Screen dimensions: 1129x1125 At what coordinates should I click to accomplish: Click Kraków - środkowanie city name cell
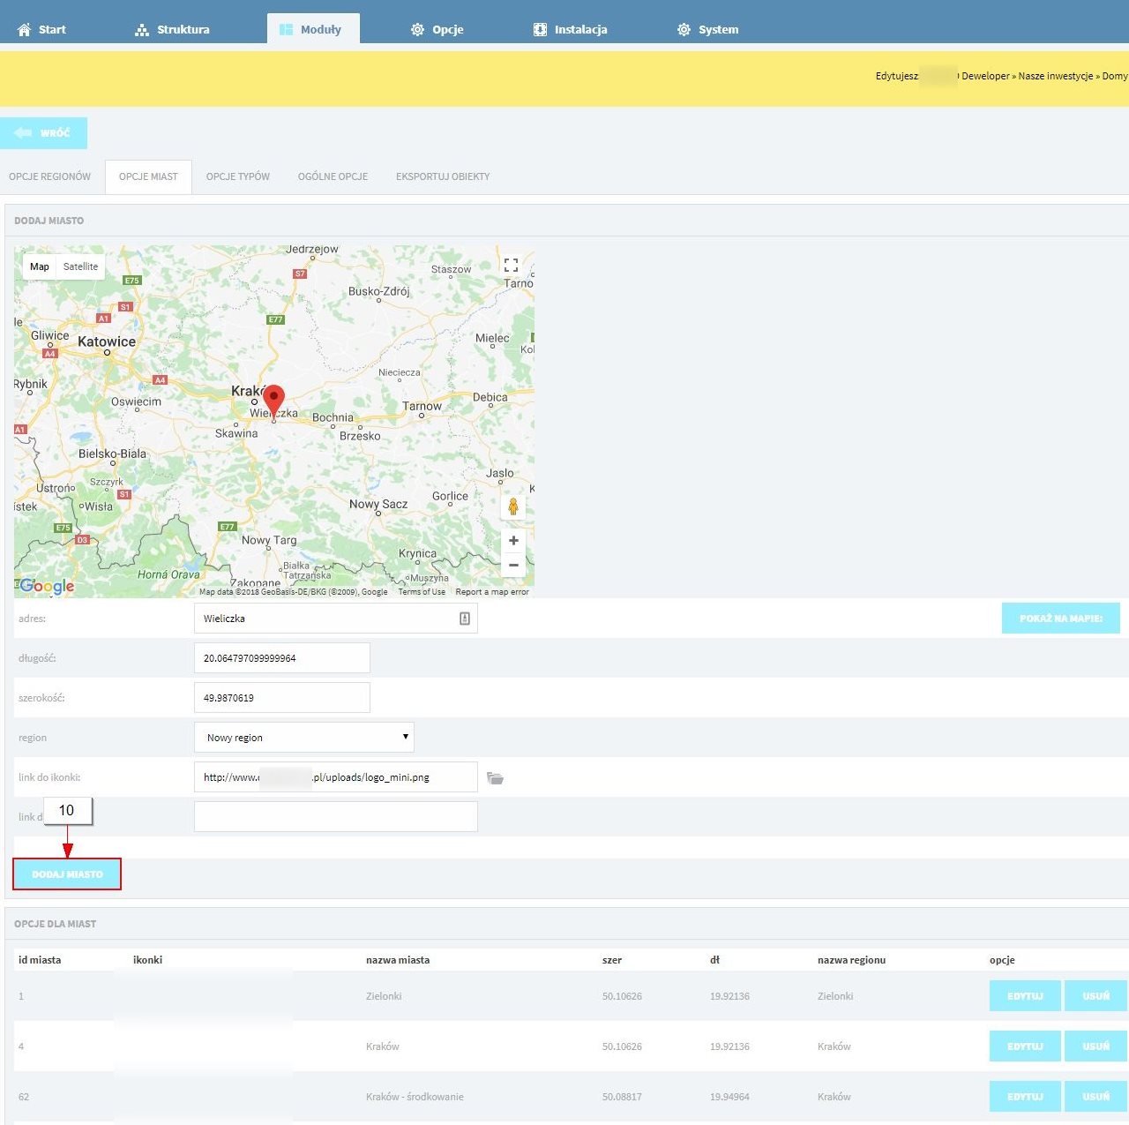pos(415,1097)
